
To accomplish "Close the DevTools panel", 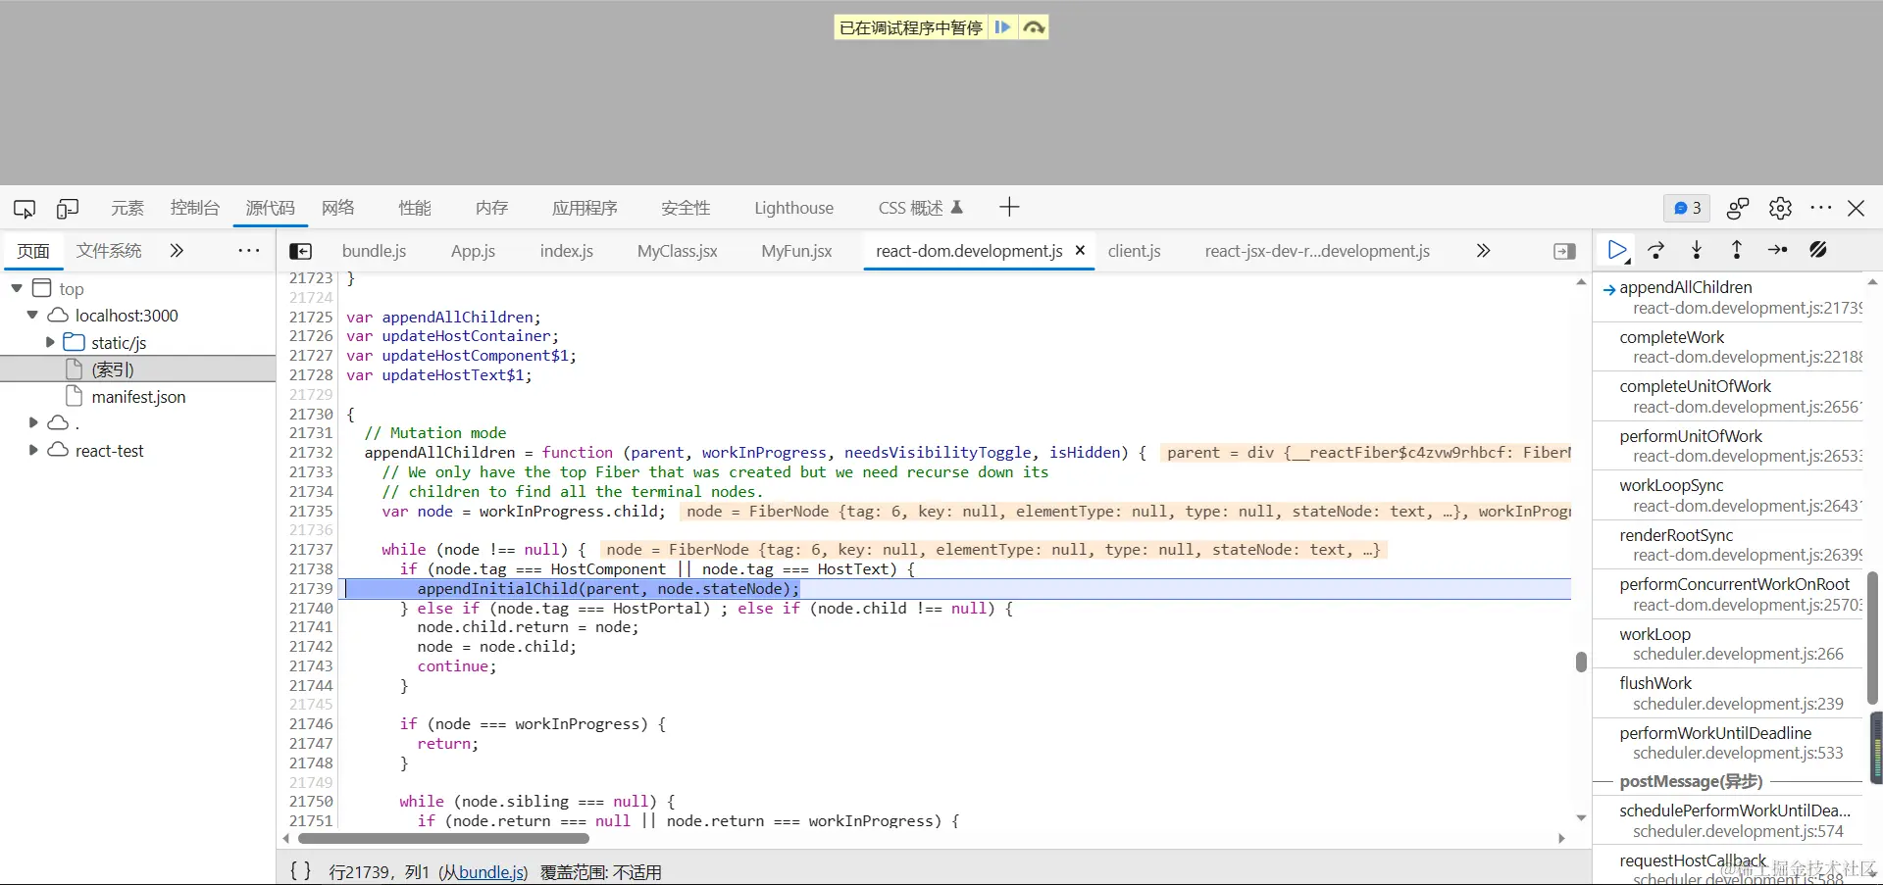I will (x=1857, y=208).
